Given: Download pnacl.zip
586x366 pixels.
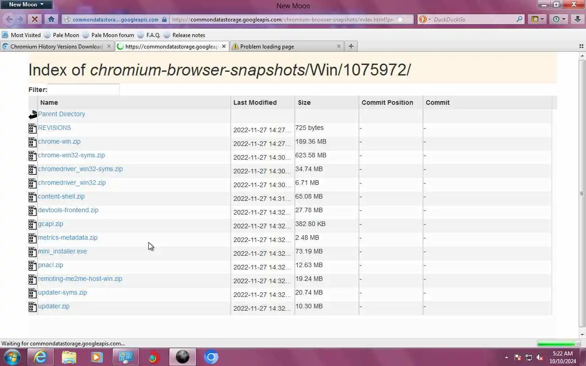Looking at the screenshot, I should (50, 265).
